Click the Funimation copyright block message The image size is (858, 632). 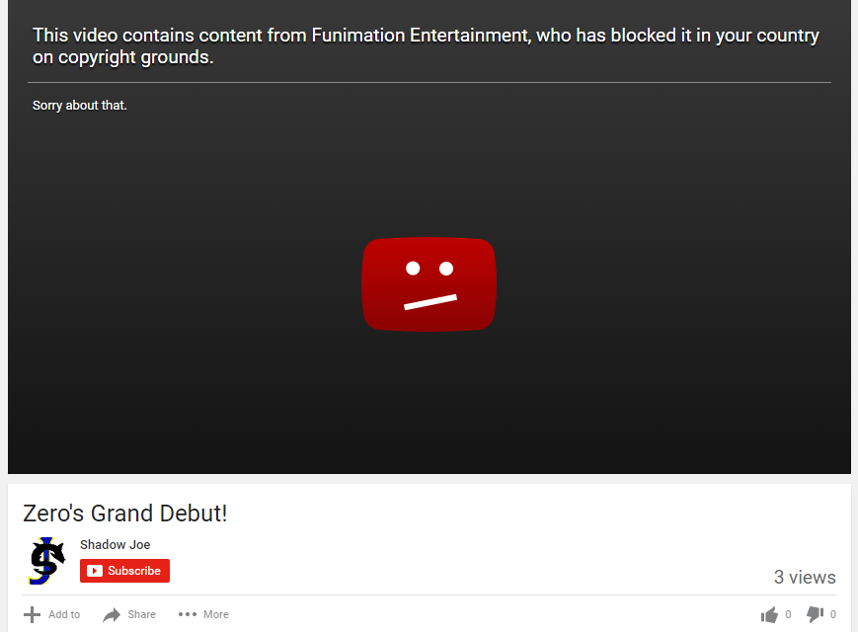tap(426, 46)
